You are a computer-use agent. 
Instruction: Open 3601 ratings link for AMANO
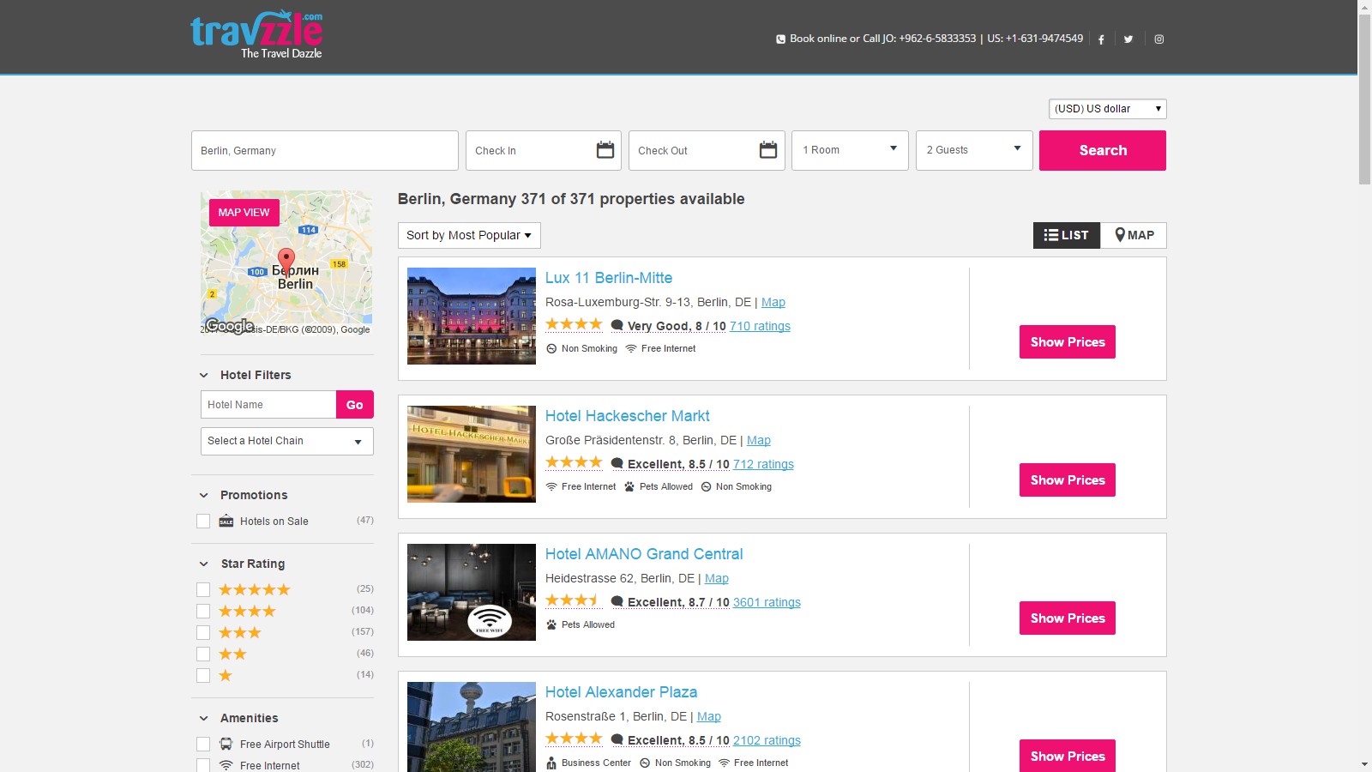pos(767,602)
